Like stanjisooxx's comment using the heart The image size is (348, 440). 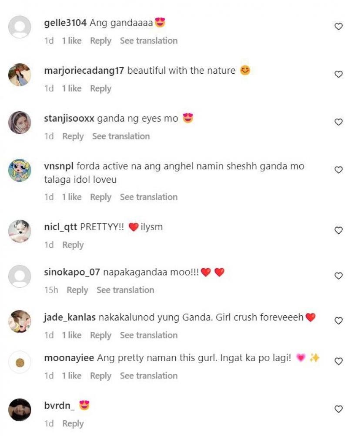coord(338,122)
